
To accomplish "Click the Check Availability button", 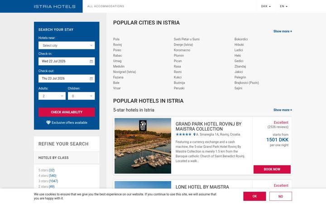I will pyautogui.click(x=67, y=112).
